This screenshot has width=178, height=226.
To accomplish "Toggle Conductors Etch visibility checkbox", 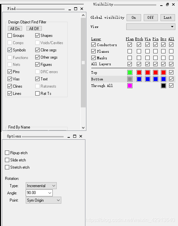I will coord(139,45).
